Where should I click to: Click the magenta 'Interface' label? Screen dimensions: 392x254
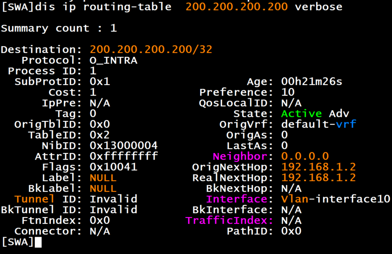pyautogui.click(x=236, y=199)
